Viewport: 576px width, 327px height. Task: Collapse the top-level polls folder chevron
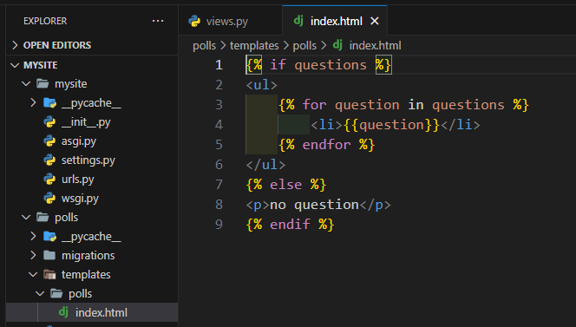point(26,217)
